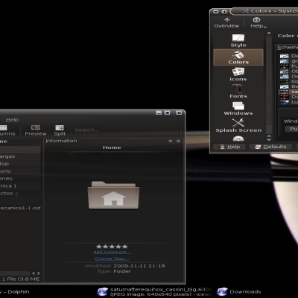Viewport: 298px width, 298px height.
Task: Click the 'Add Comment...' link
Action: click(112, 252)
